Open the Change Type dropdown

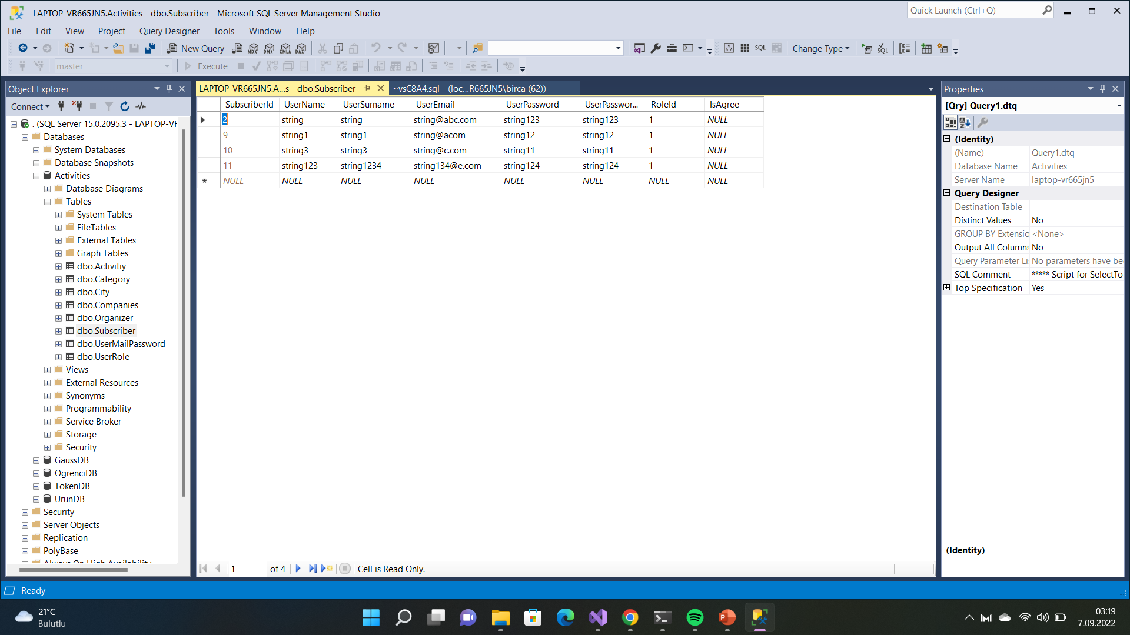(821, 48)
